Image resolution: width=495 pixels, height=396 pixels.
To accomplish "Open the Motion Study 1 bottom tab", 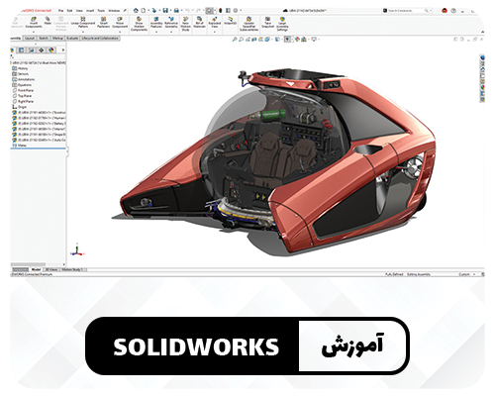I will pyautogui.click(x=72, y=269).
